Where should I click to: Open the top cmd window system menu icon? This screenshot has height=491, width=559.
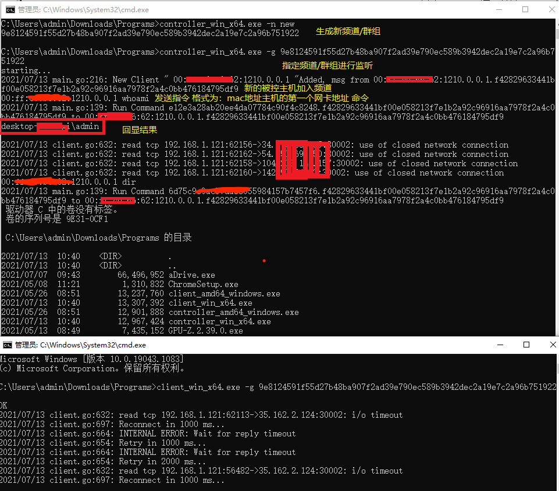point(10,10)
